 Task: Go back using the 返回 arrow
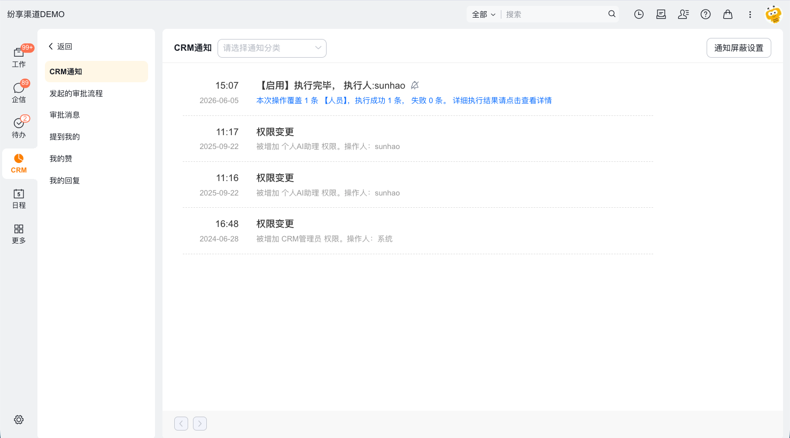[60, 46]
